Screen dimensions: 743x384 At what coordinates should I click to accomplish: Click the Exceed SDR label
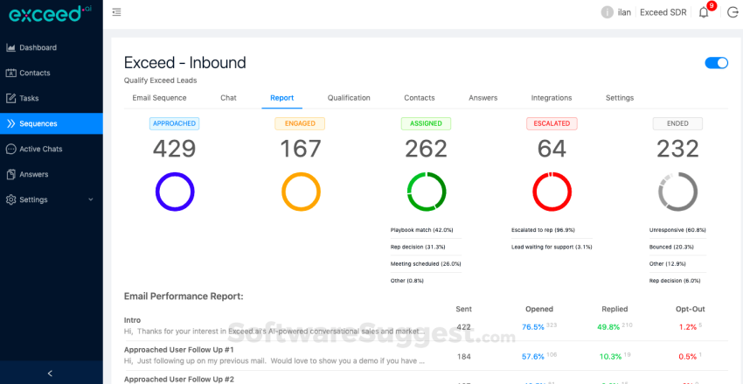coord(663,12)
